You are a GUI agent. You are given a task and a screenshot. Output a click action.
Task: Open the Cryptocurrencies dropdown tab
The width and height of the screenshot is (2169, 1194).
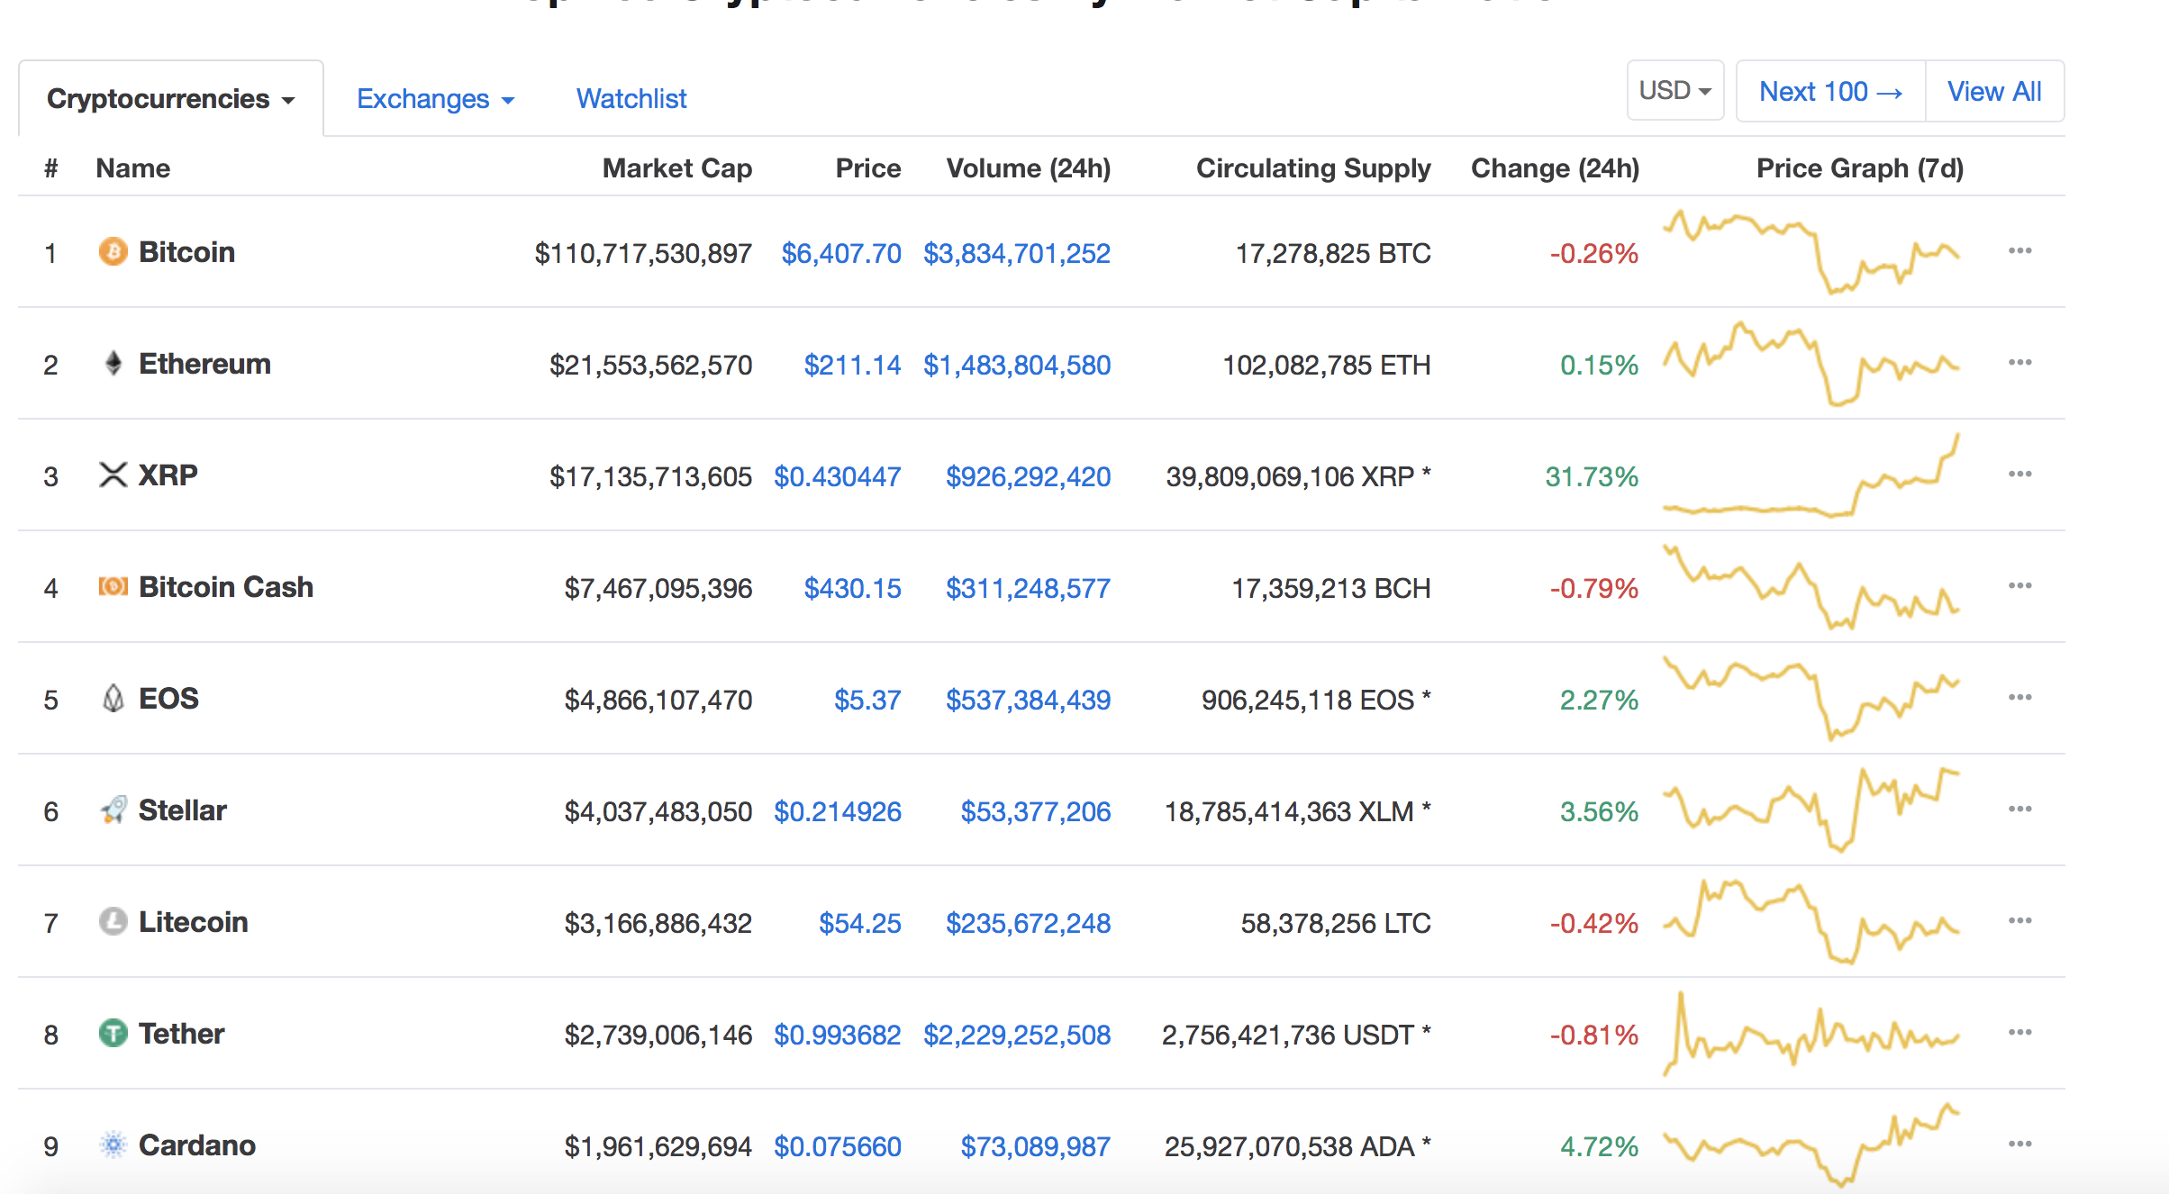click(171, 98)
